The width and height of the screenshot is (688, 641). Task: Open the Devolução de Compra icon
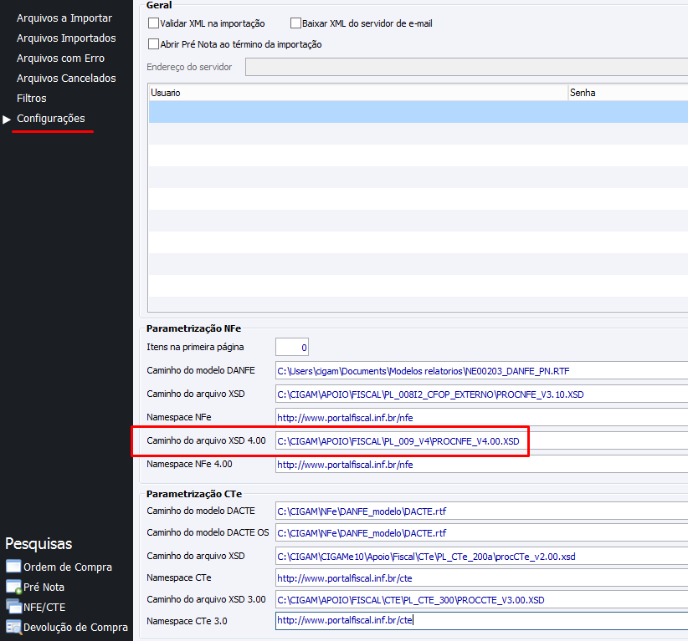13,627
